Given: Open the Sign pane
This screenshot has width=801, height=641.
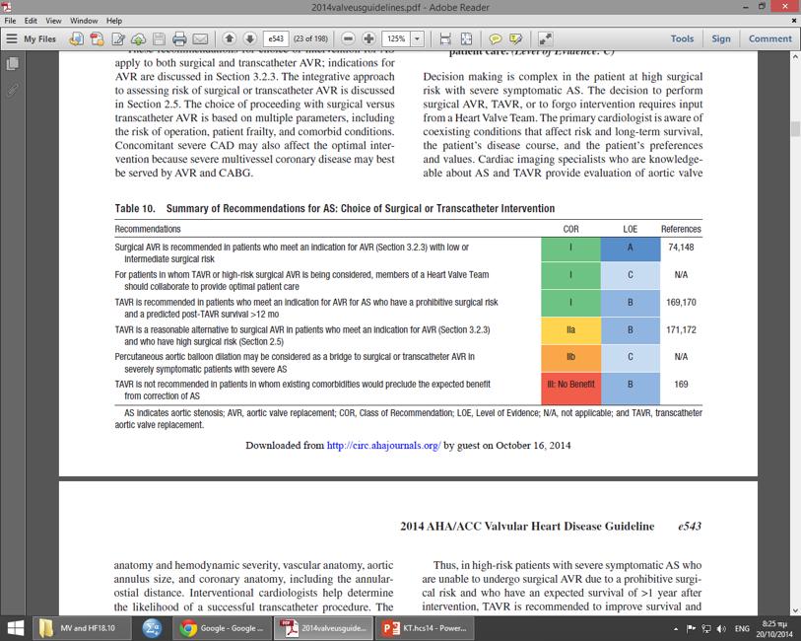Looking at the screenshot, I should (x=721, y=38).
